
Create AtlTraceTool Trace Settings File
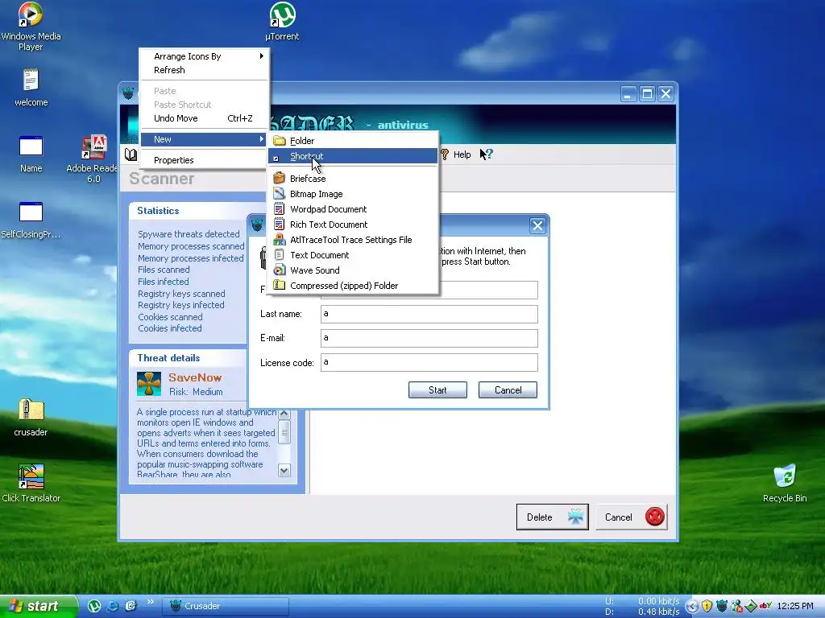point(353,240)
